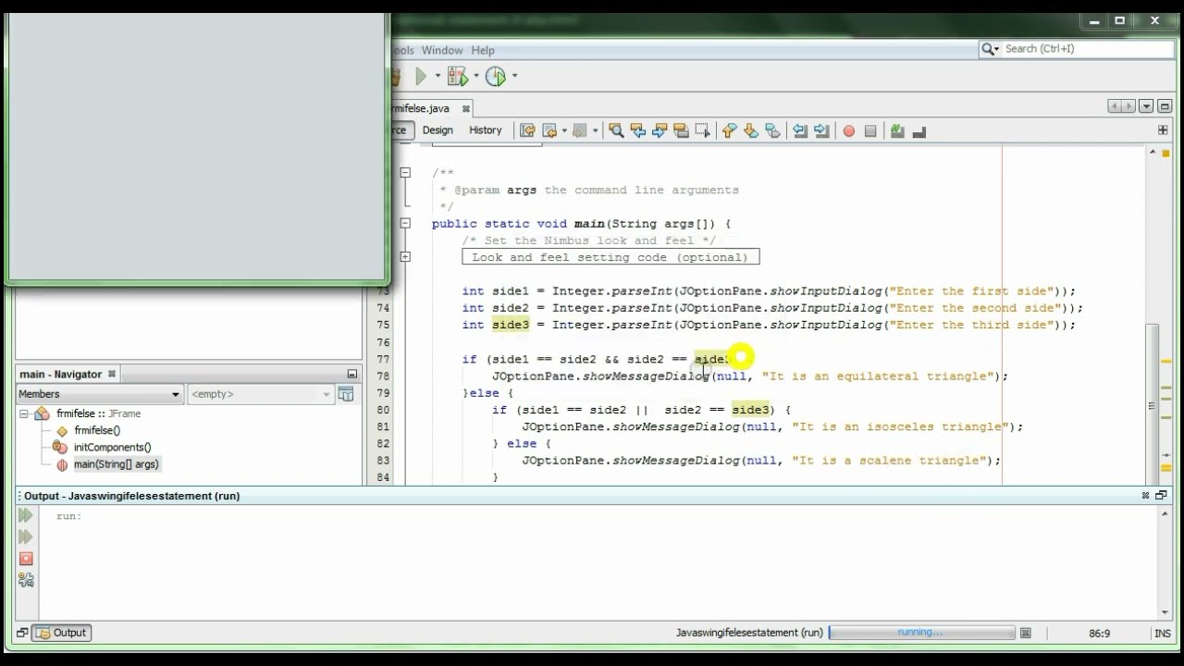The image size is (1184, 666).
Task: Click the Previous Bookmark icon
Action: [729, 131]
